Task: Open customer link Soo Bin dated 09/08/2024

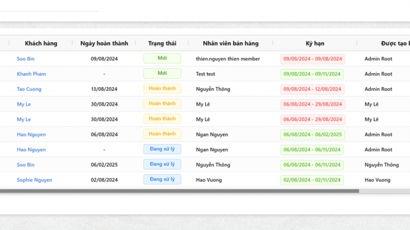Action: (26, 59)
